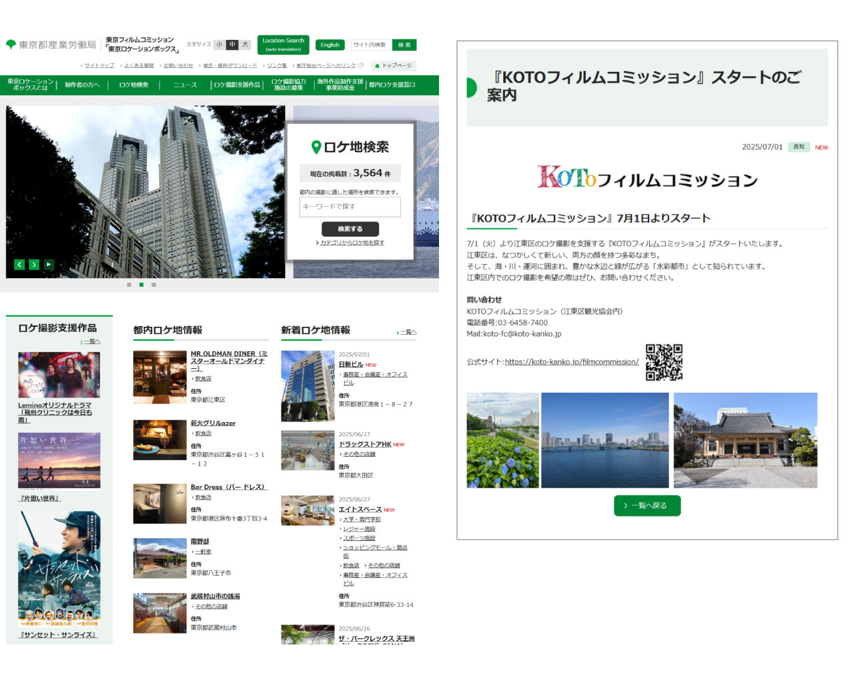Click the external-page icon beside 庁総合ページへのリンク
This screenshot has width=854, height=683.
(x=360, y=65)
